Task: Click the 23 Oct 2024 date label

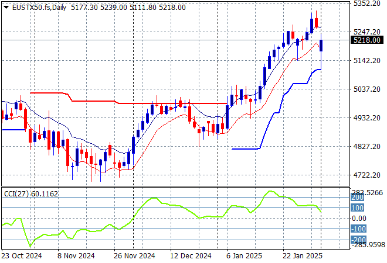Action: tap(21, 255)
